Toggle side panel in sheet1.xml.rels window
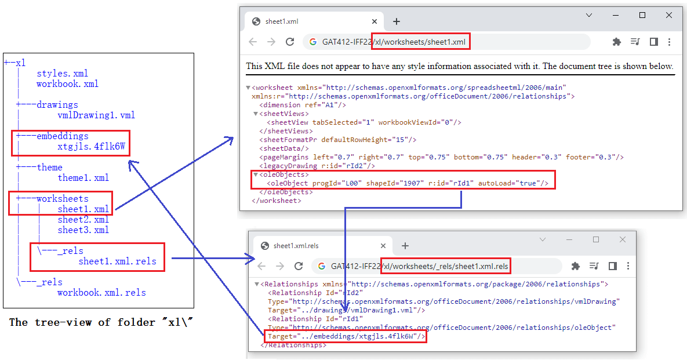The height and width of the screenshot is (360, 687). [x=612, y=266]
